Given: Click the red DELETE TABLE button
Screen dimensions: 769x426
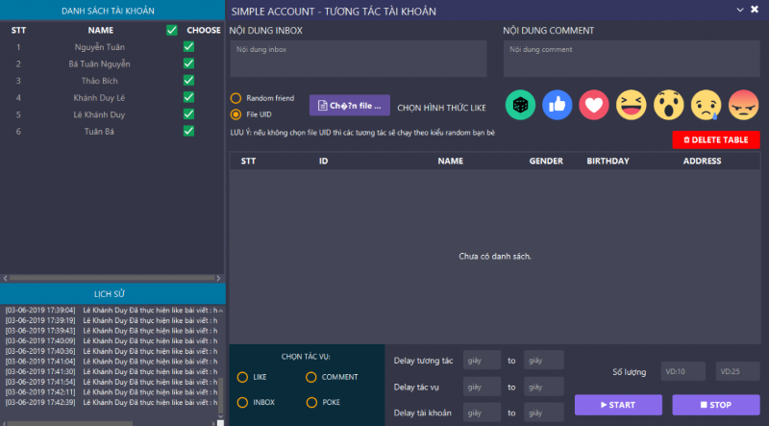Looking at the screenshot, I should pyautogui.click(x=716, y=139).
